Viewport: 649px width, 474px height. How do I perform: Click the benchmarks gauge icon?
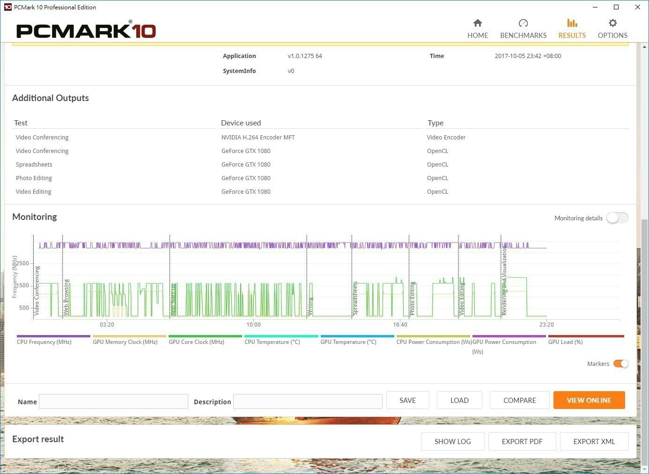coord(524,23)
